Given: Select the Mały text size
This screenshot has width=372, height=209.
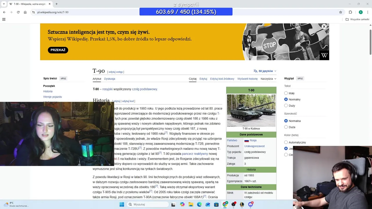Looking at the screenshot, I should (x=286, y=93).
